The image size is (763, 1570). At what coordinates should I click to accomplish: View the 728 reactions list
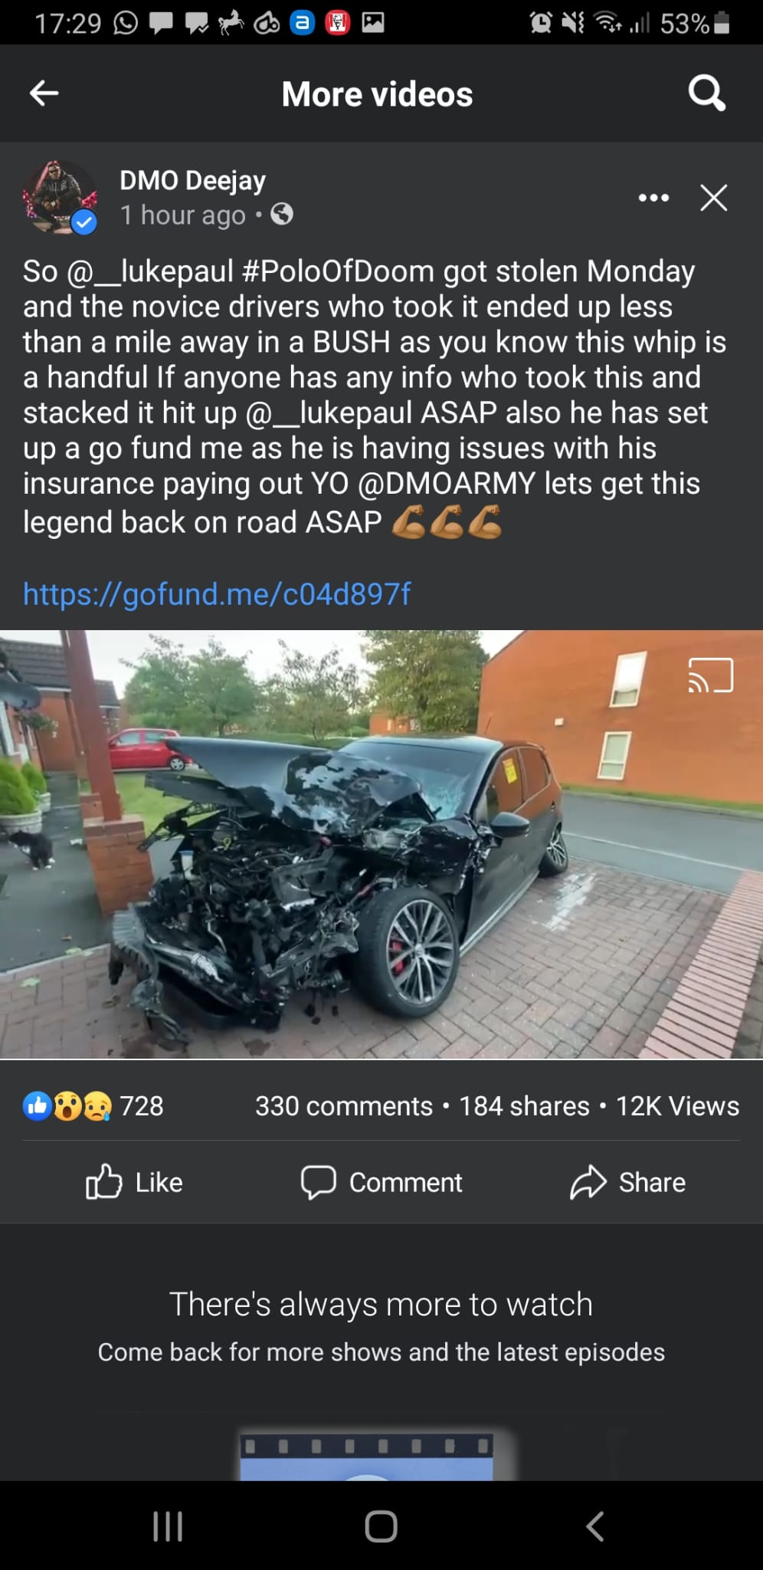point(93,1105)
